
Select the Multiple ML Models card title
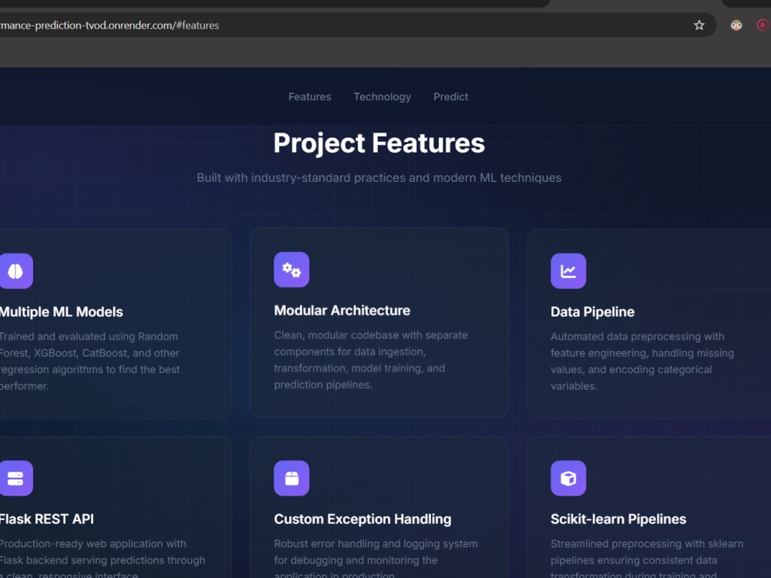pyautogui.click(x=62, y=311)
